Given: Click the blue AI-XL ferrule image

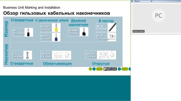Looking at the screenshot, I should pyautogui.click(x=56, y=37).
